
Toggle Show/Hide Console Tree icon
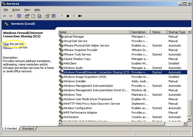19,16
